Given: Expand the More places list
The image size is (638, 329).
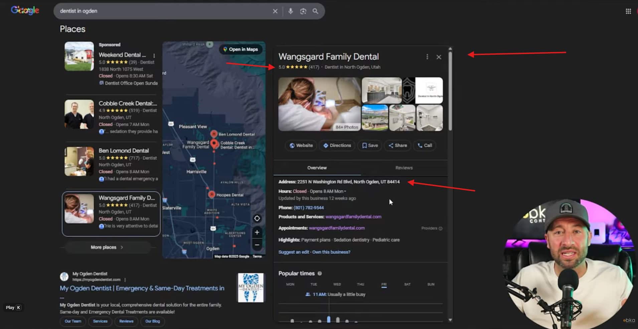Looking at the screenshot, I should [x=106, y=247].
